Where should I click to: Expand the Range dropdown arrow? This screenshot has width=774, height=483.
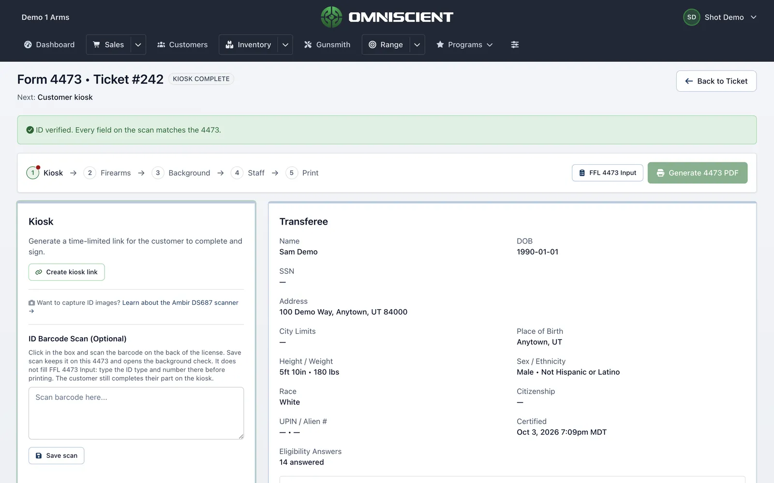417,44
